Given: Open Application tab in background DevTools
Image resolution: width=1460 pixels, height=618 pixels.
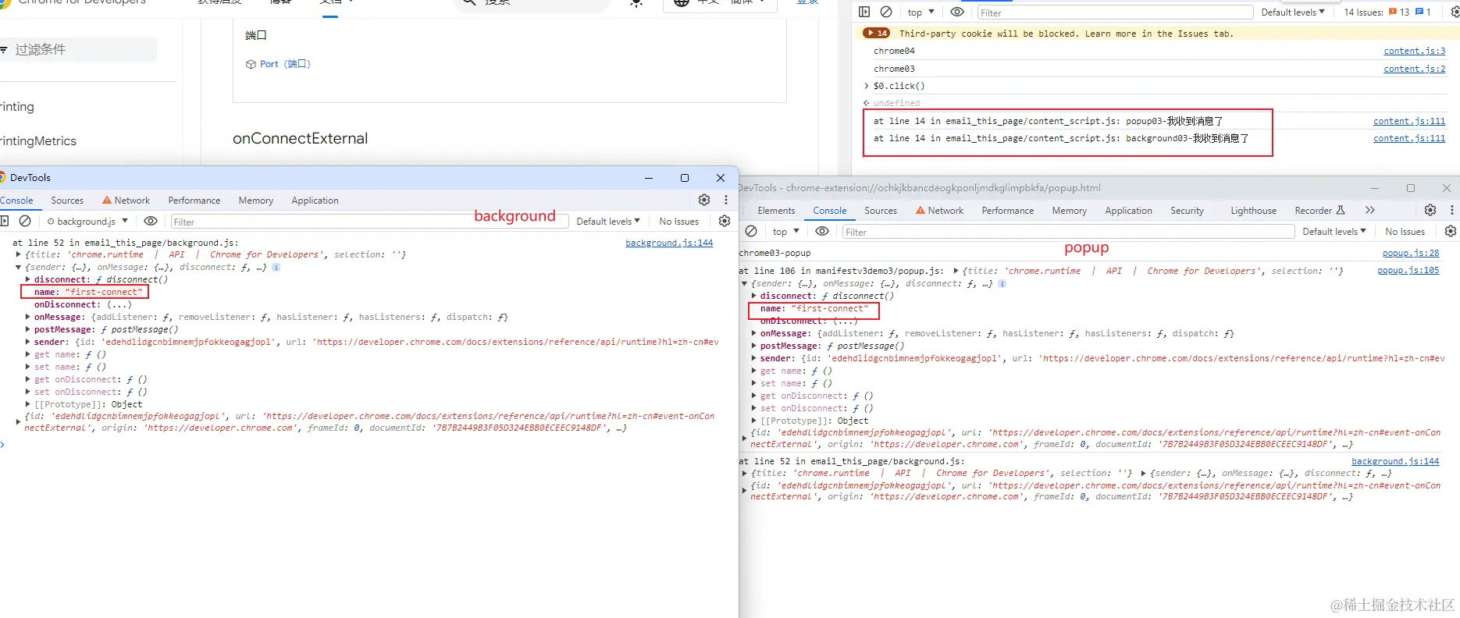Looking at the screenshot, I should (315, 201).
